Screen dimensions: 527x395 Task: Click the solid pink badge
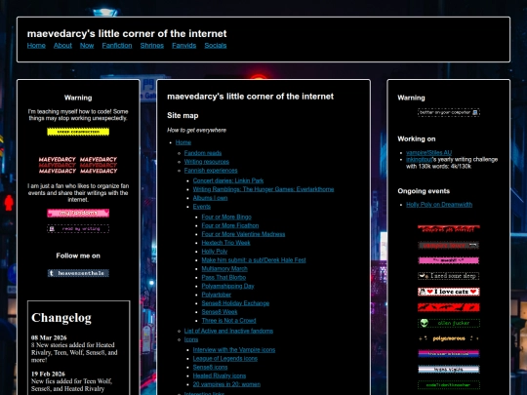point(449,260)
